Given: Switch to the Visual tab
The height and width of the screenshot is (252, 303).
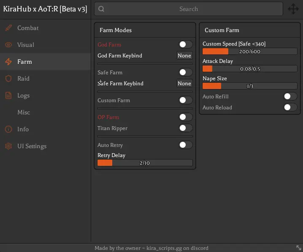Looking at the screenshot, I should pyautogui.click(x=46, y=45).
